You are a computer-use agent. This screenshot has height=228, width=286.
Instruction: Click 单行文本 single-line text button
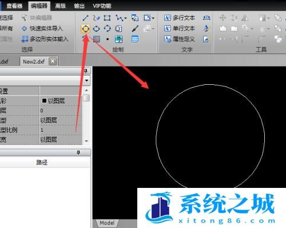pyautogui.click(x=180, y=29)
